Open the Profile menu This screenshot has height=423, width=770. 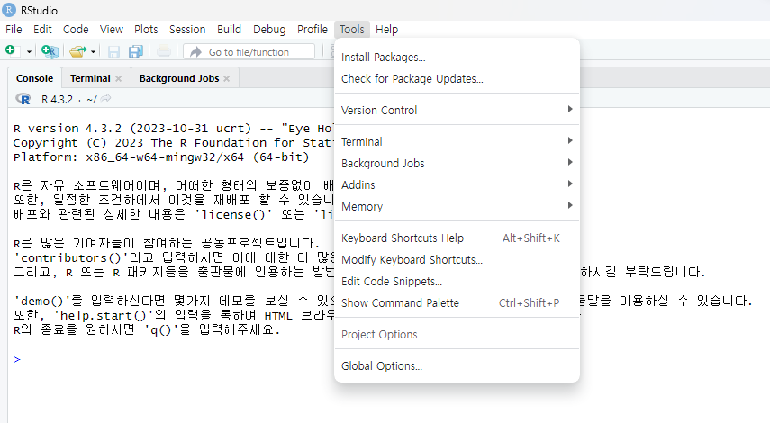point(313,30)
